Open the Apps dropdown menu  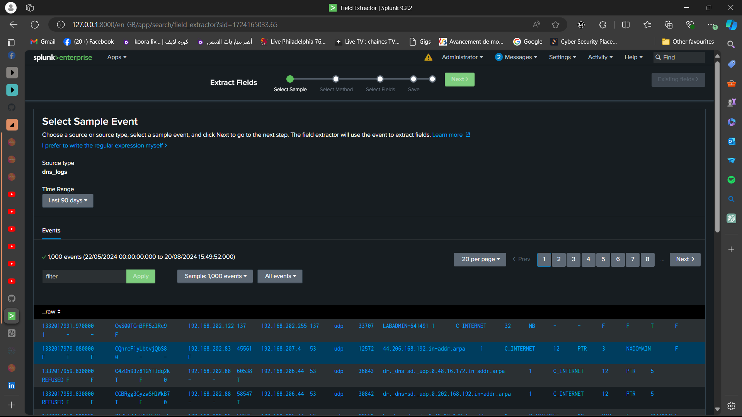pyautogui.click(x=117, y=57)
